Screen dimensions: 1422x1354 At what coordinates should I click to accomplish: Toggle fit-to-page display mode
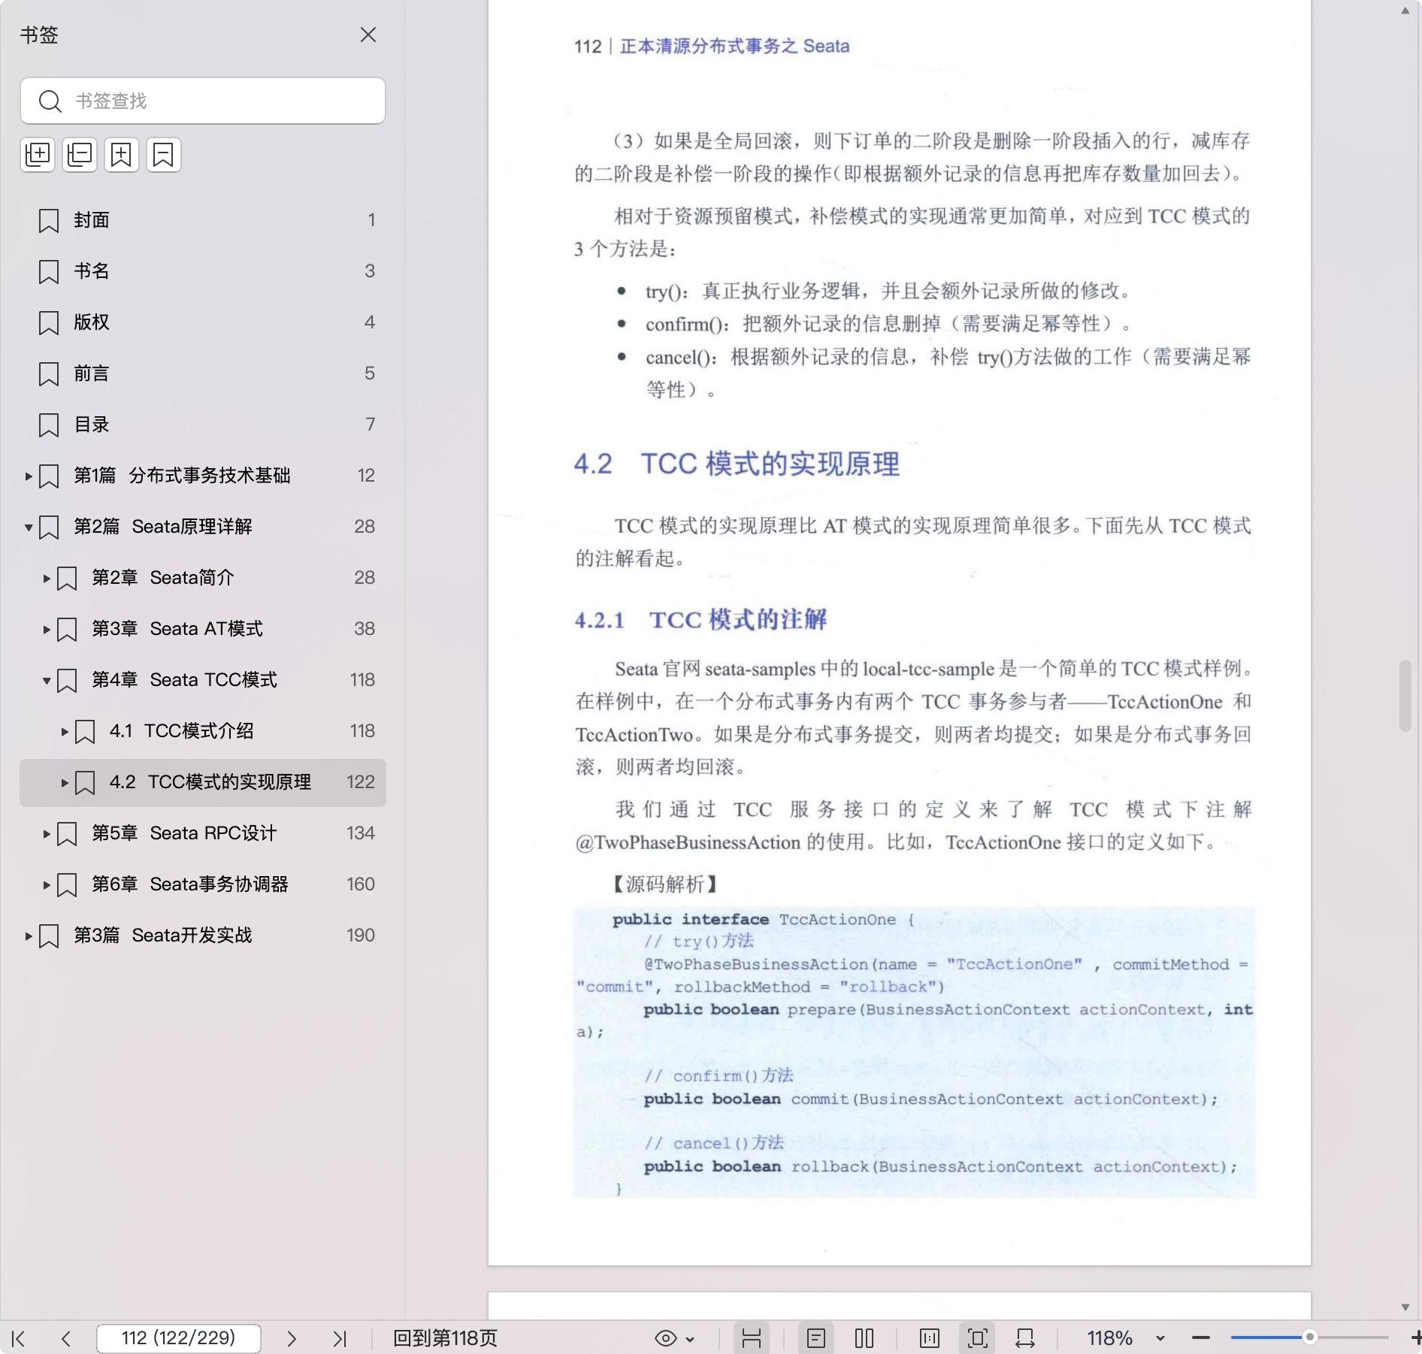pyautogui.click(x=977, y=1338)
